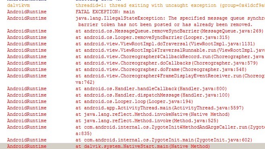The image size is (265, 149).
Task: Select the java.lang.IllegalStateException message line
Action: click(133, 21)
